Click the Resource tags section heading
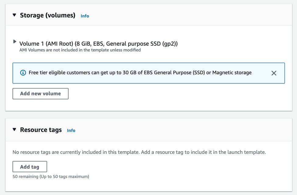 [x=41, y=130]
